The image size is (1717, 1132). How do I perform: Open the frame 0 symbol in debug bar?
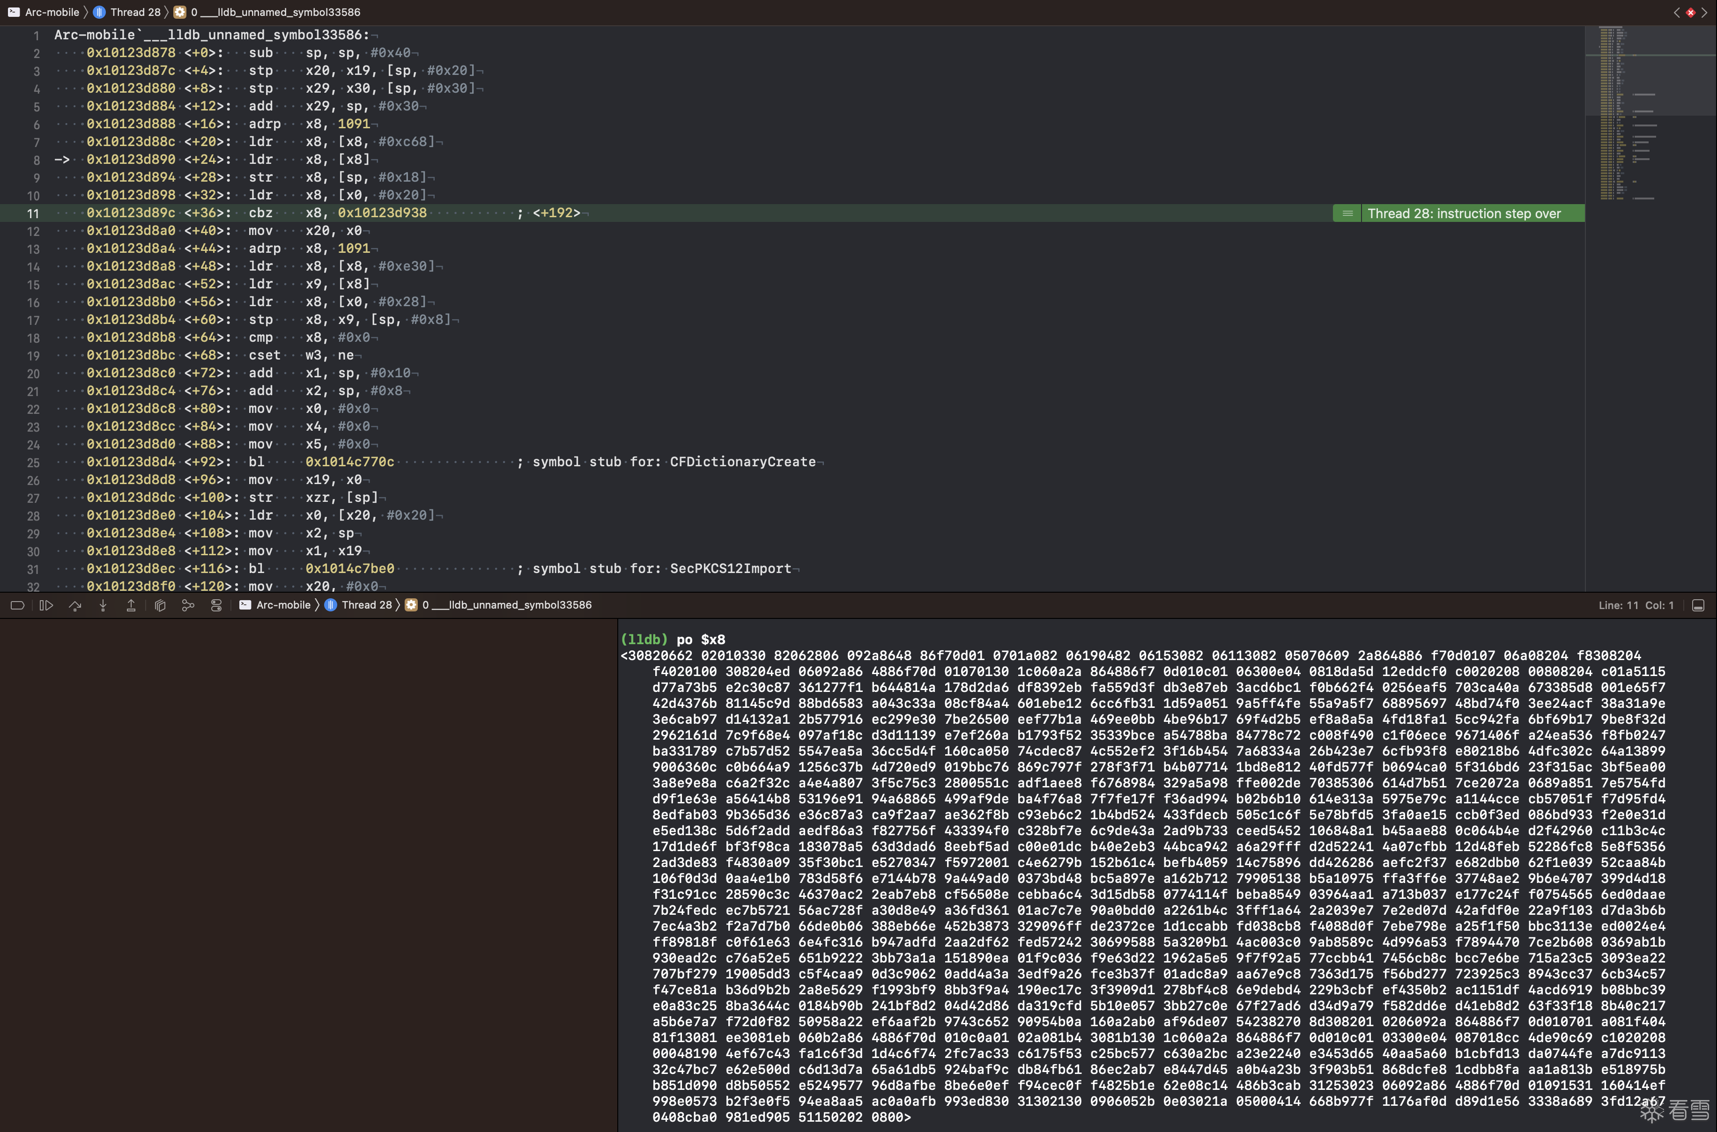coord(506,605)
